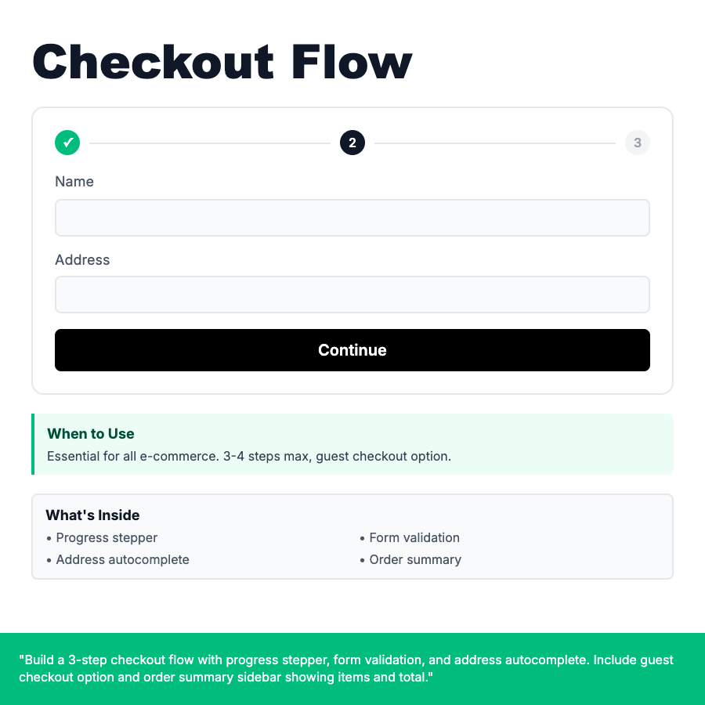Screen dimensions: 705x705
Task: Click the Continue button
Action: click(352, 350)
